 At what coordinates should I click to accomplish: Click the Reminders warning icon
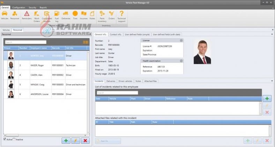pos(27,14)
